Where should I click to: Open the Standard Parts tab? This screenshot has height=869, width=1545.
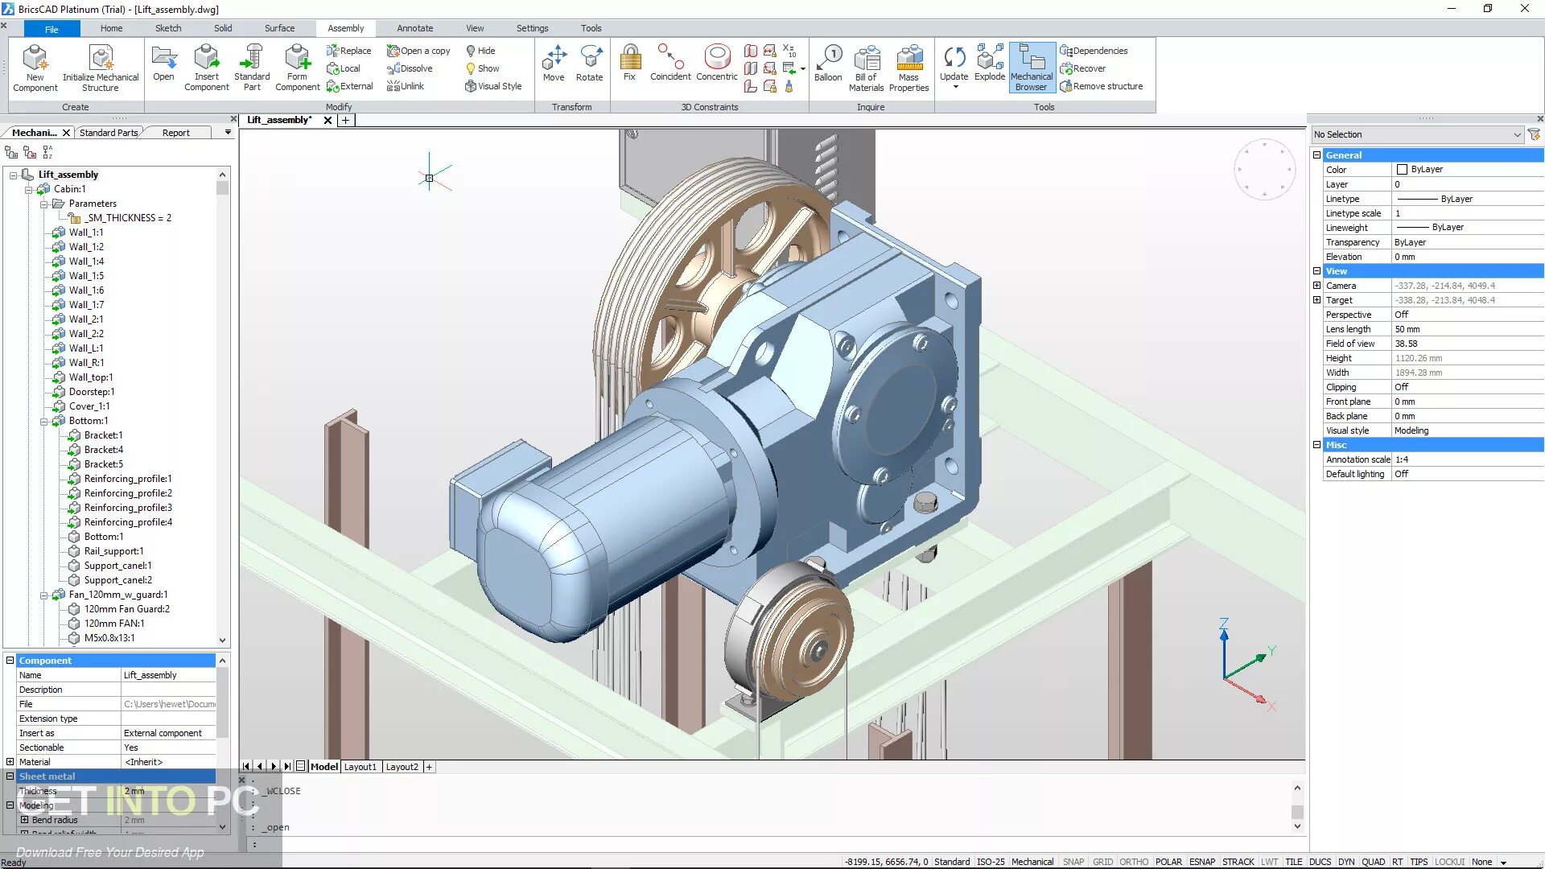(x=109, y=132)
